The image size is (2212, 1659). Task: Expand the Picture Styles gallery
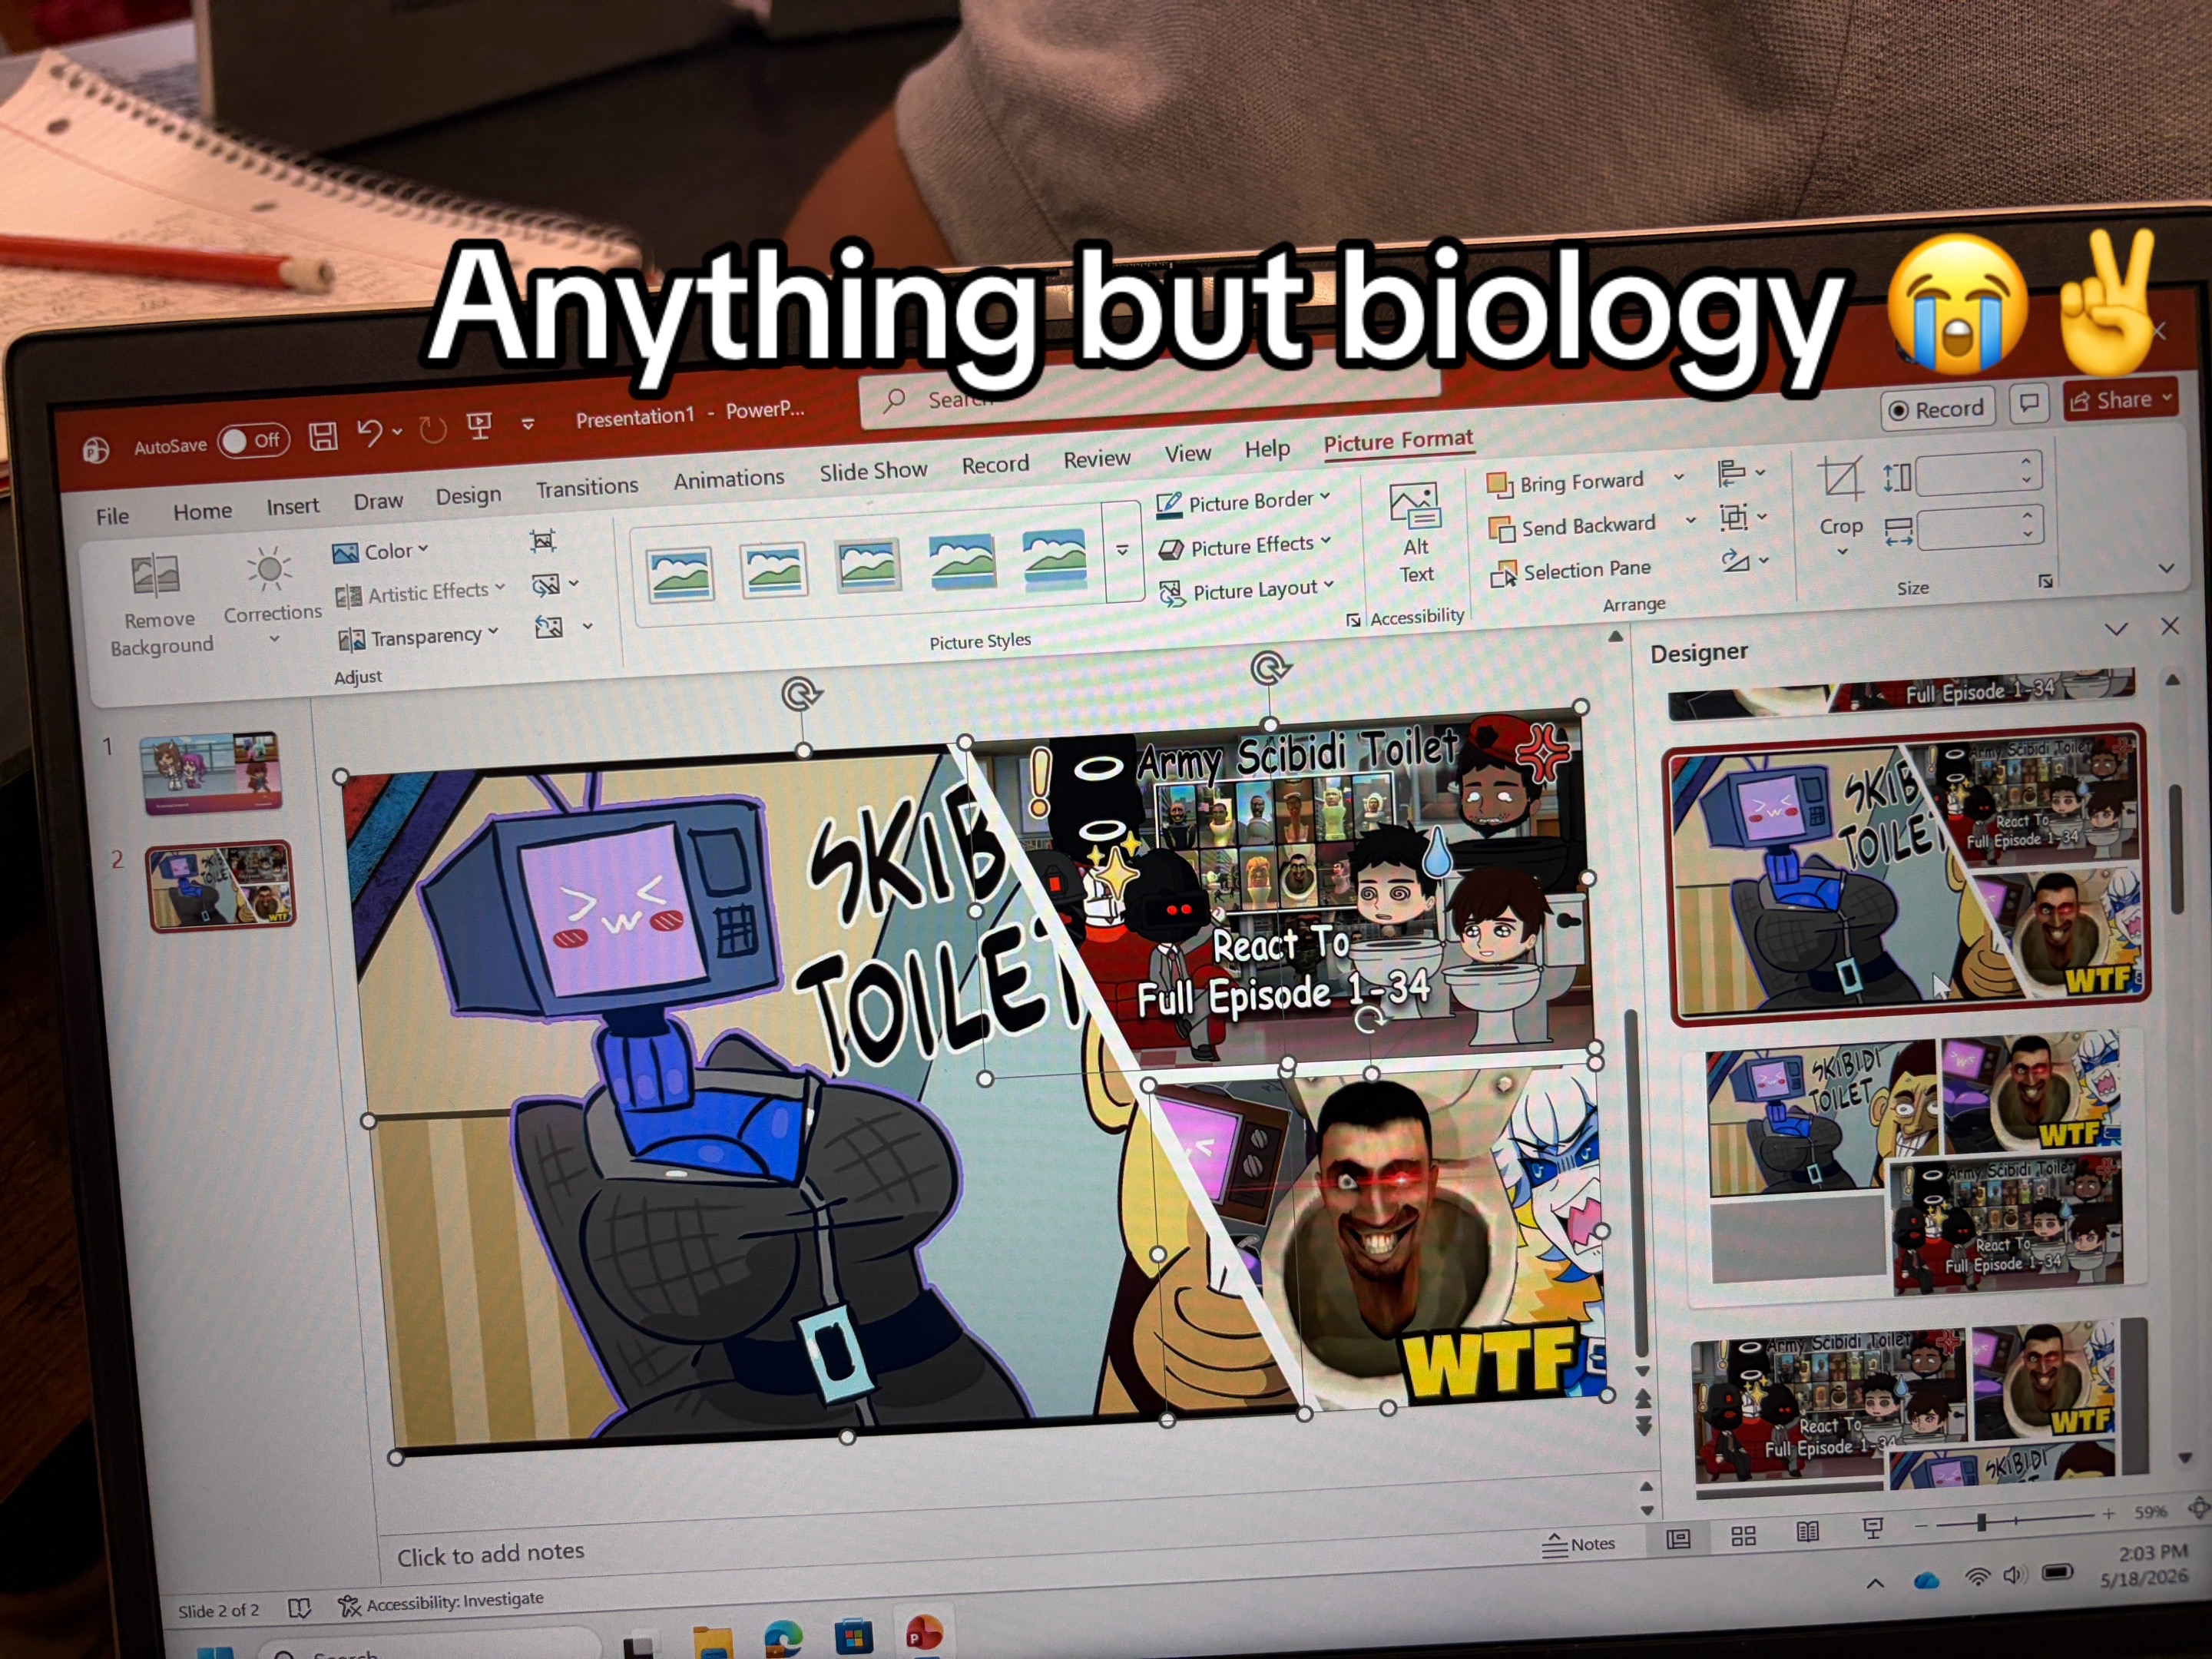[x=1123, y=550]
